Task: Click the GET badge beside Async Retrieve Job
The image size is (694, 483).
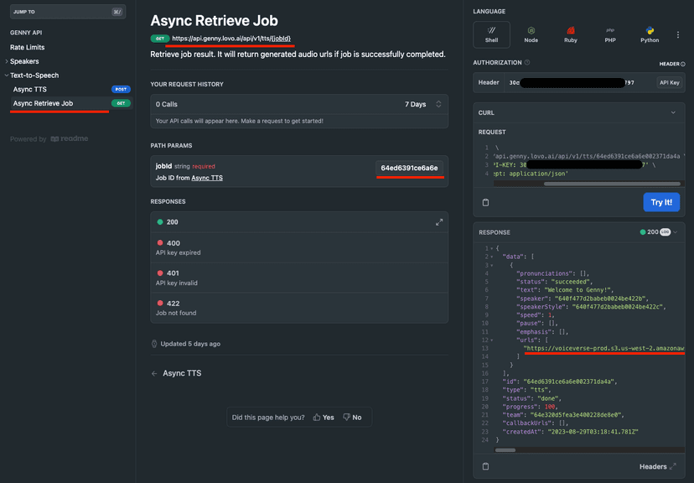Action: click(119, 104)
